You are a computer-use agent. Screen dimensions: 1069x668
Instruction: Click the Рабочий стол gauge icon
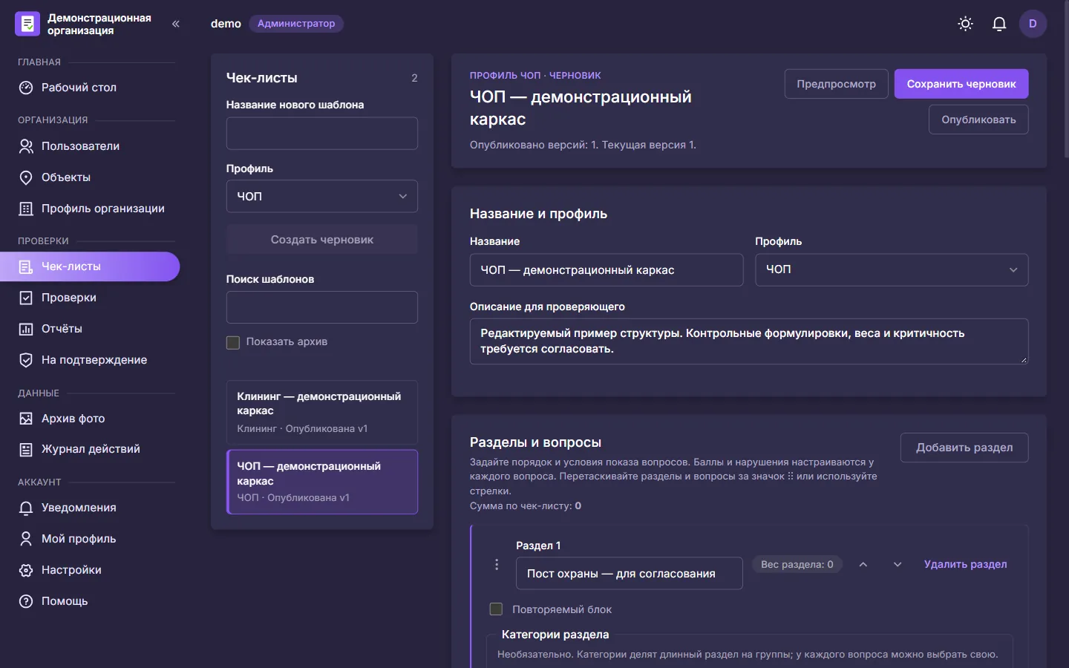click(26, 88)
